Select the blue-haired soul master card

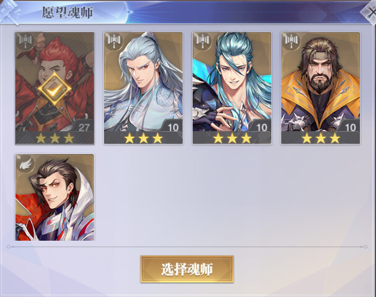click(232, 88)
